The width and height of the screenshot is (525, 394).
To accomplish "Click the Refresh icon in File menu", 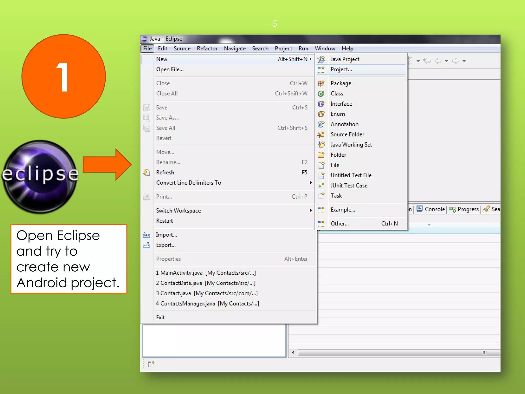I will [146, 173].
